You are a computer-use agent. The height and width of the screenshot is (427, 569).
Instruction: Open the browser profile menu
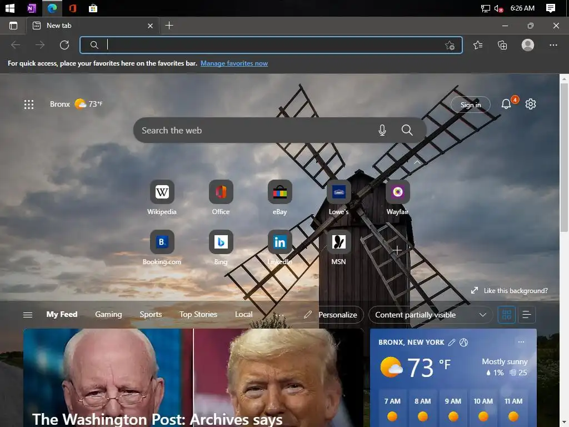528,45
